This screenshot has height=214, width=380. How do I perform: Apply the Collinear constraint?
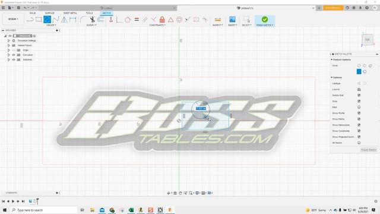tap(188, 20)
